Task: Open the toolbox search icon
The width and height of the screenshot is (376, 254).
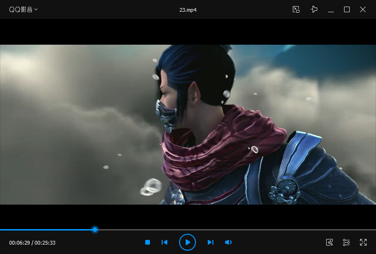Action: [329, 242]
